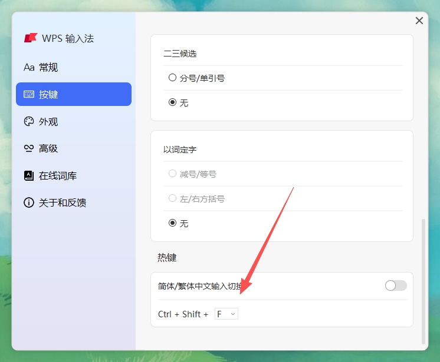Select 分号/单引号 for 二三候选
This screenshot has height=362, width=440.
point(172,78)
